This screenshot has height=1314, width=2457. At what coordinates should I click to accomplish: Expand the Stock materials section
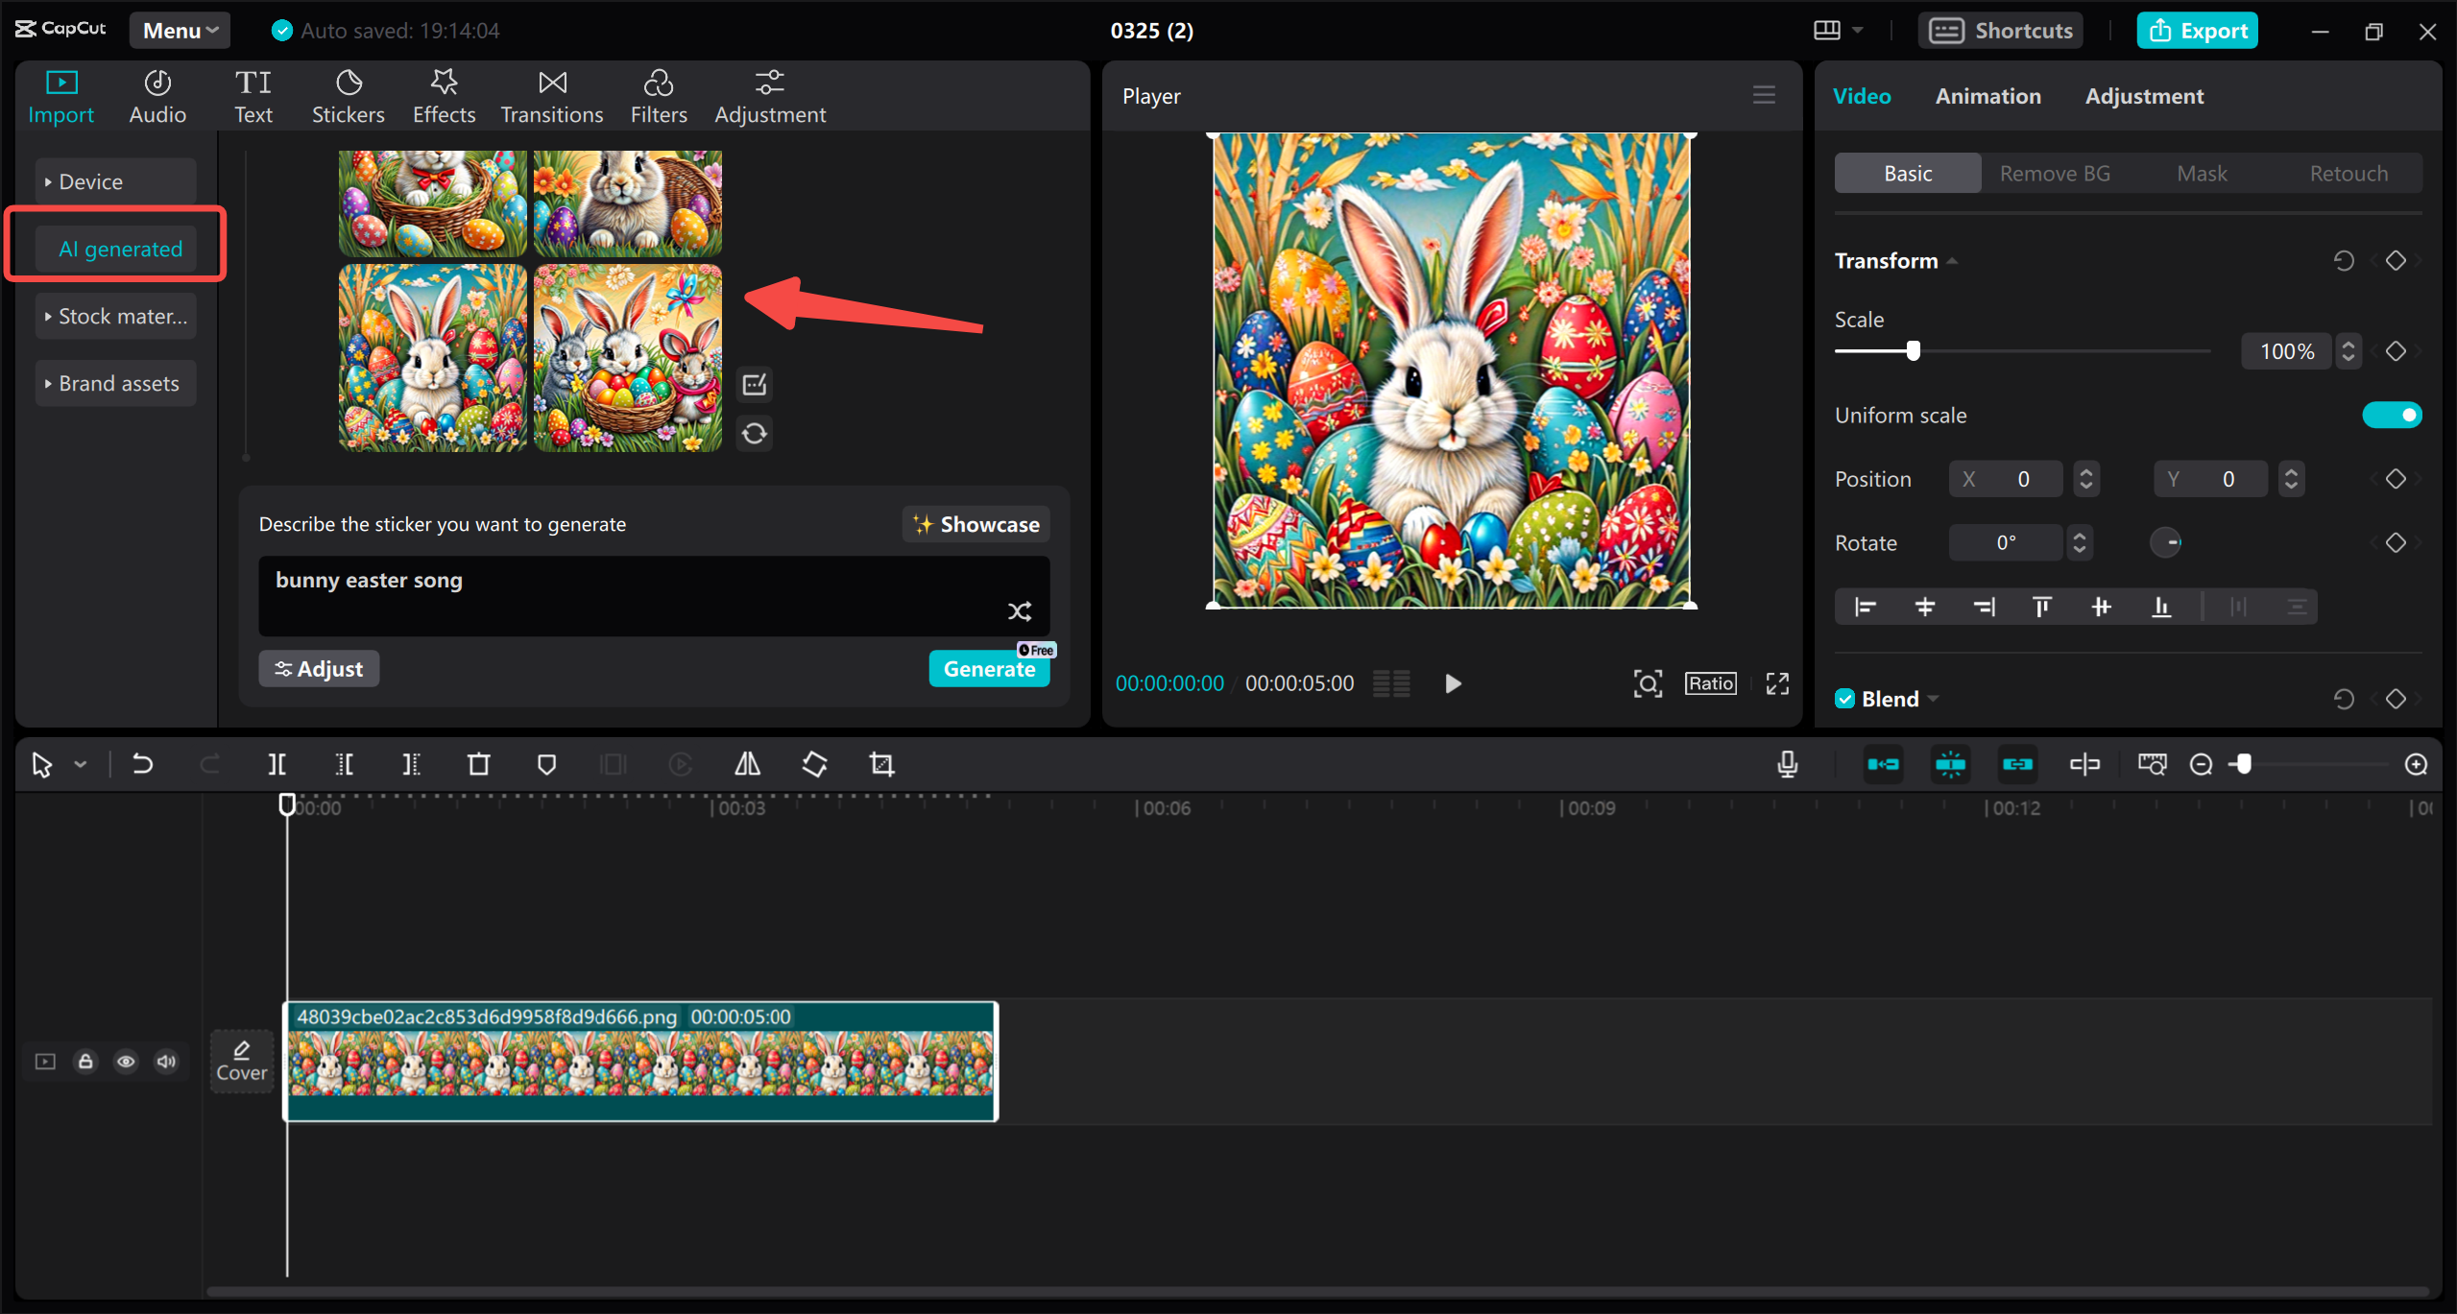[x=115, y=315]
